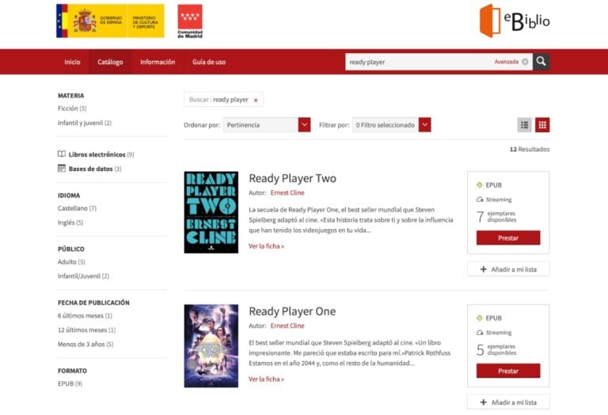Image resolution: width=608 pixels, height=415 pixels.
Task: Open 'Ver la ficha' for Ready Player Two
Action: [x=266, y=246]
